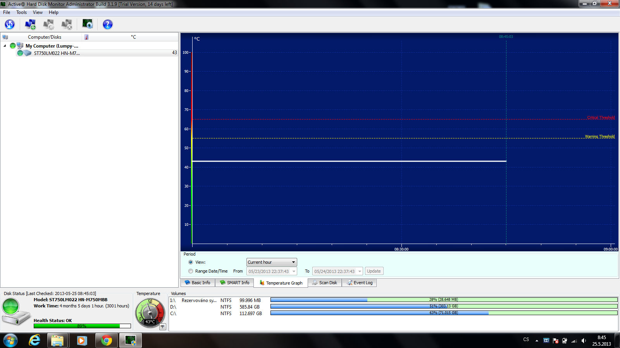This screenshot has width=620, height=348.
Task: Click the C:\ volume row
Action: tap(217, 313)
